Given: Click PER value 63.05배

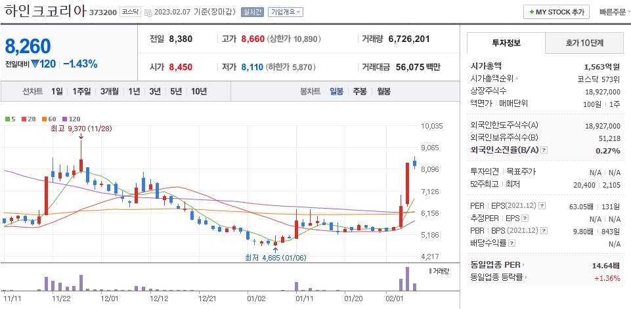Looking at the screenshot, I should [x=583, y=207].
